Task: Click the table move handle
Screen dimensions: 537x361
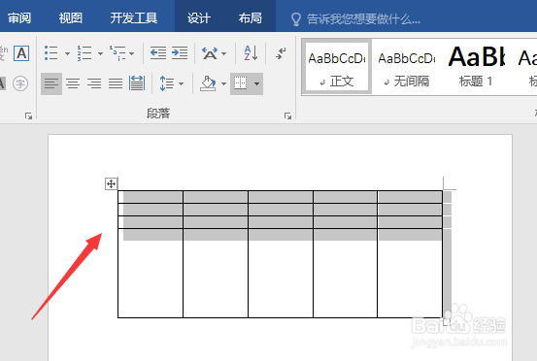Action: (111, 183)
